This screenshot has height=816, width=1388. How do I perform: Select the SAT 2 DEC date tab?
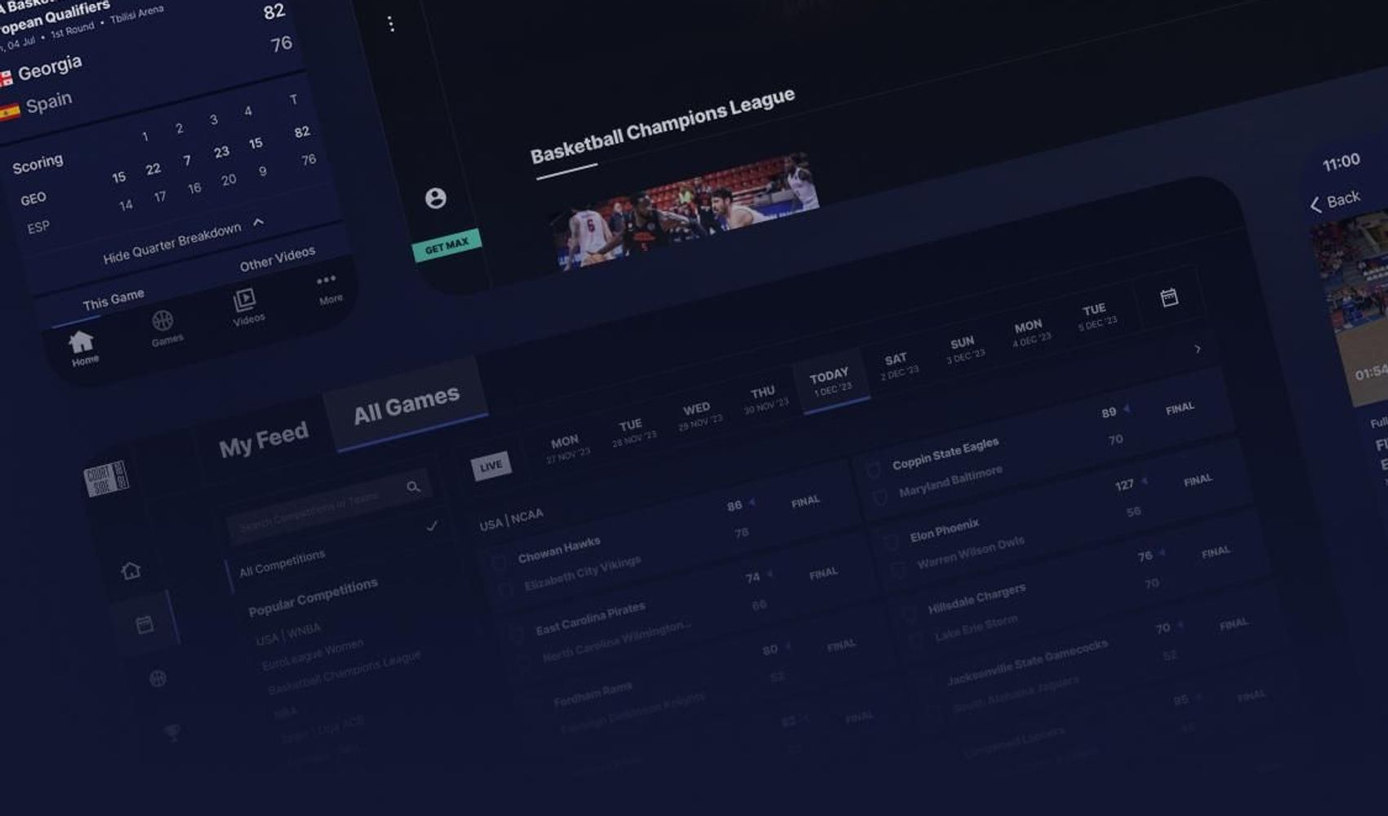pyautogui.click(x=898, y=365)
